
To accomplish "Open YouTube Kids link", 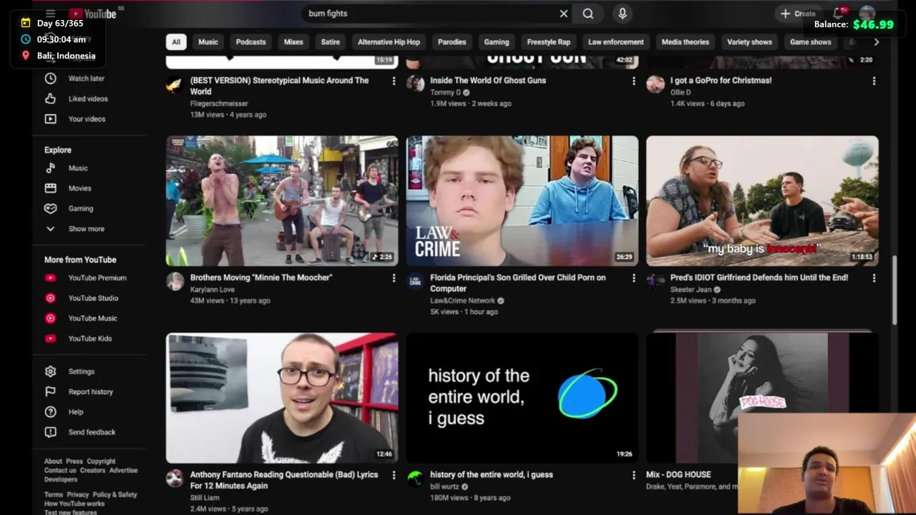I will 89,338.
